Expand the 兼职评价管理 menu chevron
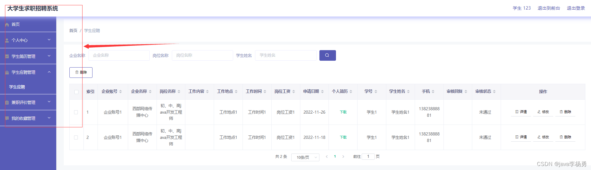591x170 pixels. point(49,102)
